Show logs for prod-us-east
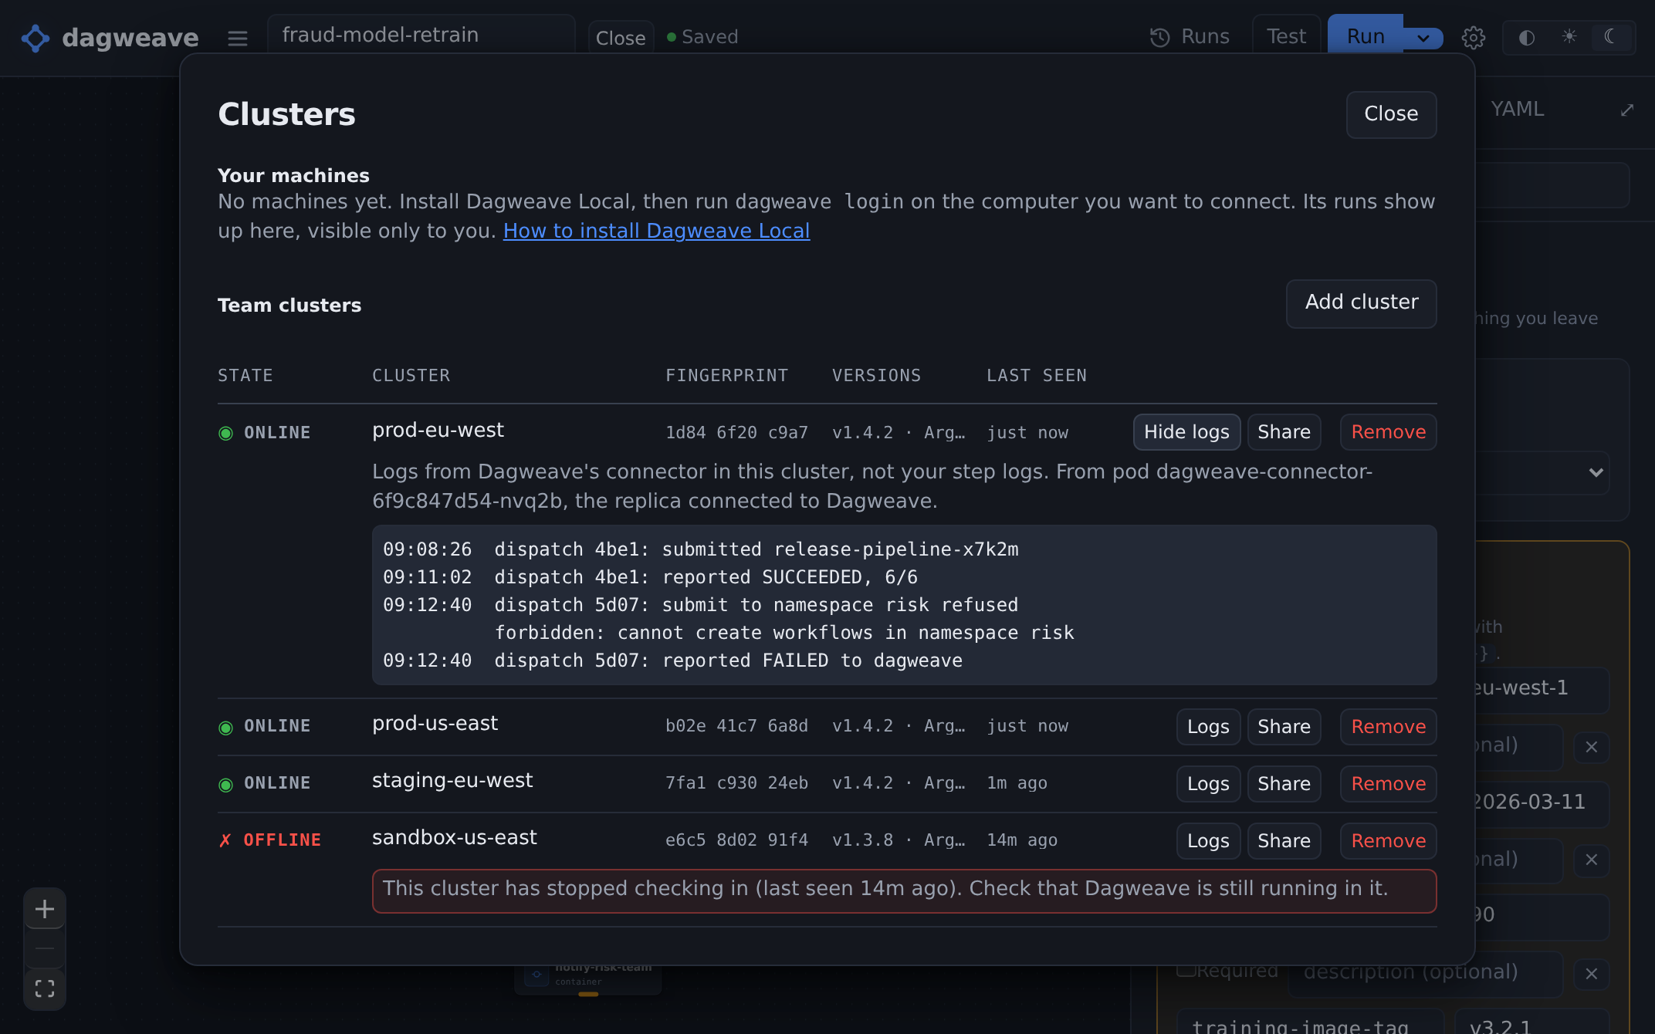Image resolution: width=1655 pixels, height=1034 pixels. (1208, 727)
